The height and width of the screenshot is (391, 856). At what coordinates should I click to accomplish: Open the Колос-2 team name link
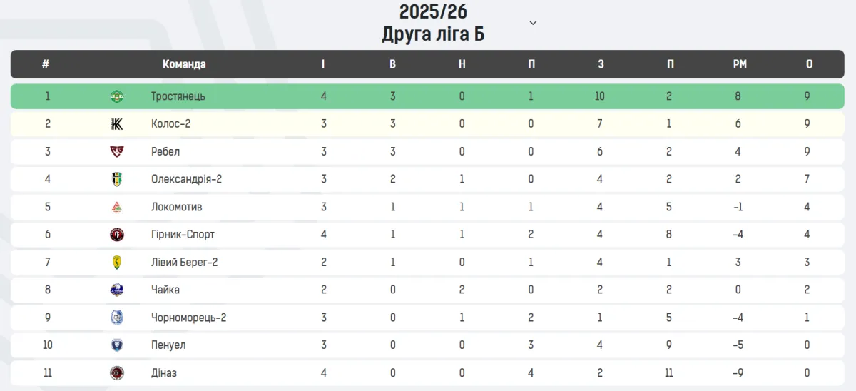[170, 124]
